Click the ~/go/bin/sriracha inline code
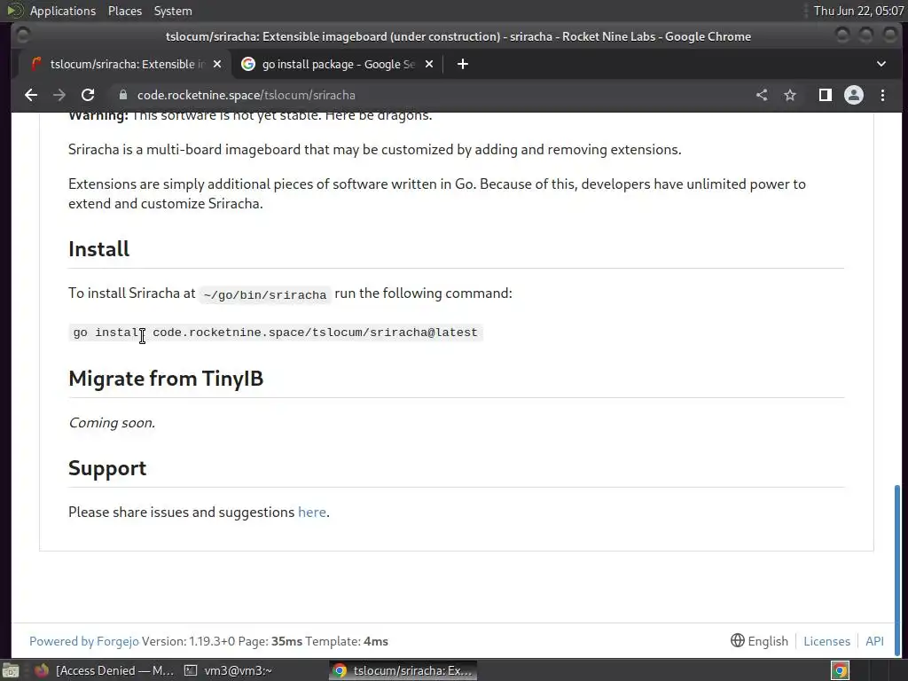908x681 pixels. 265,294
